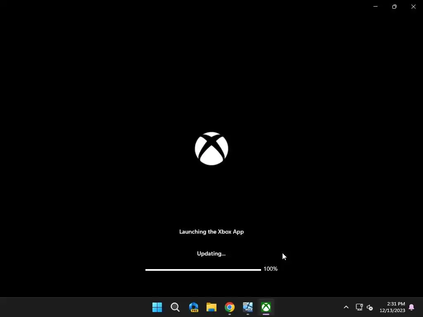Open clock showing 2:31 PM 12/13/2023
Viewport: 423px width, 317px height.
coord(392,307)
